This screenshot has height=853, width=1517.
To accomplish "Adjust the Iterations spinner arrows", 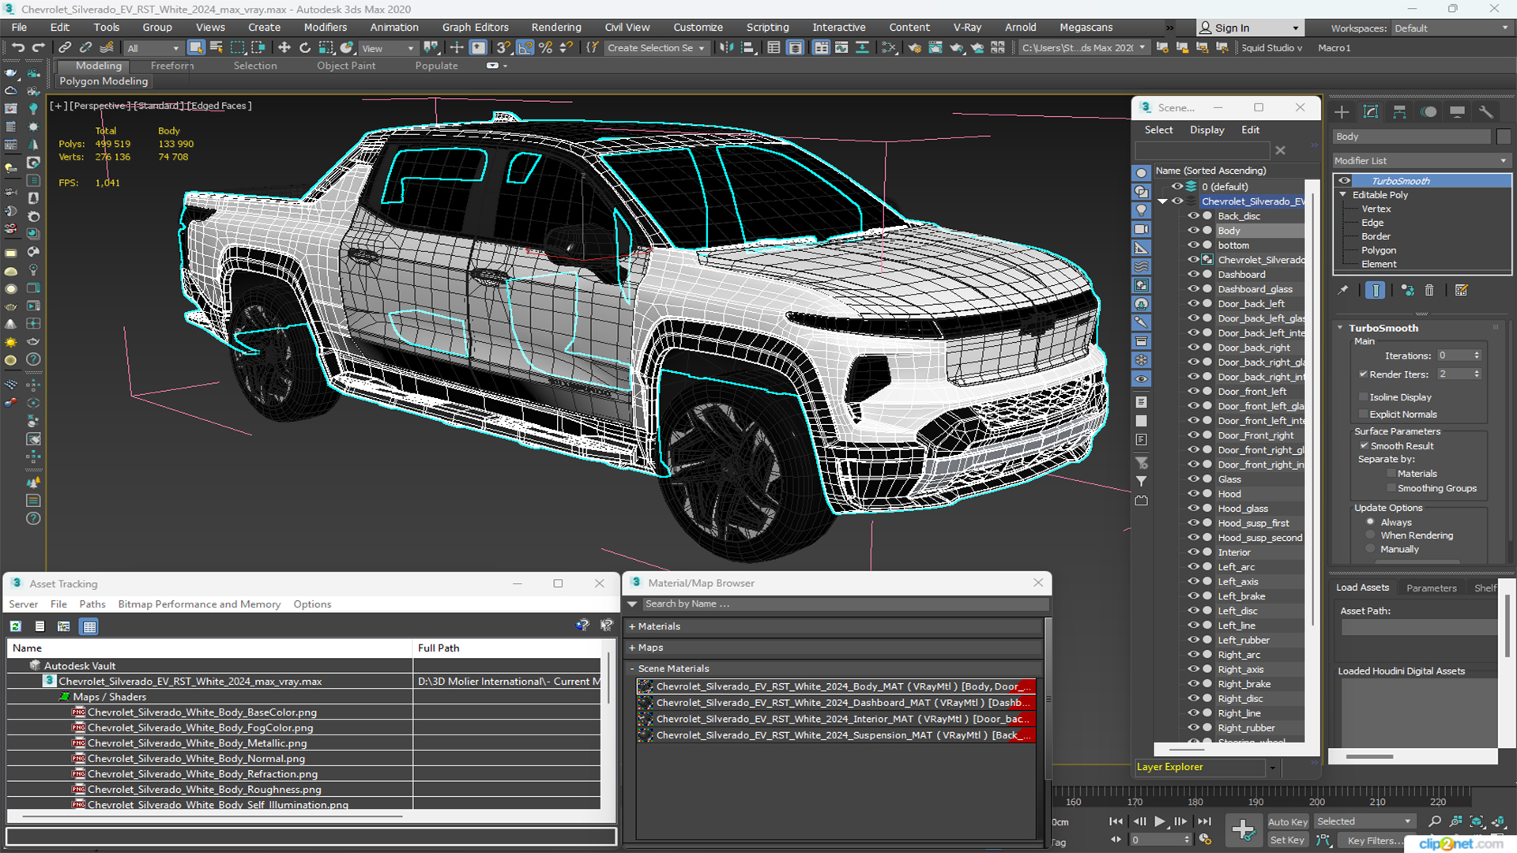I will pyautogui.click(x=1477, y=355).
